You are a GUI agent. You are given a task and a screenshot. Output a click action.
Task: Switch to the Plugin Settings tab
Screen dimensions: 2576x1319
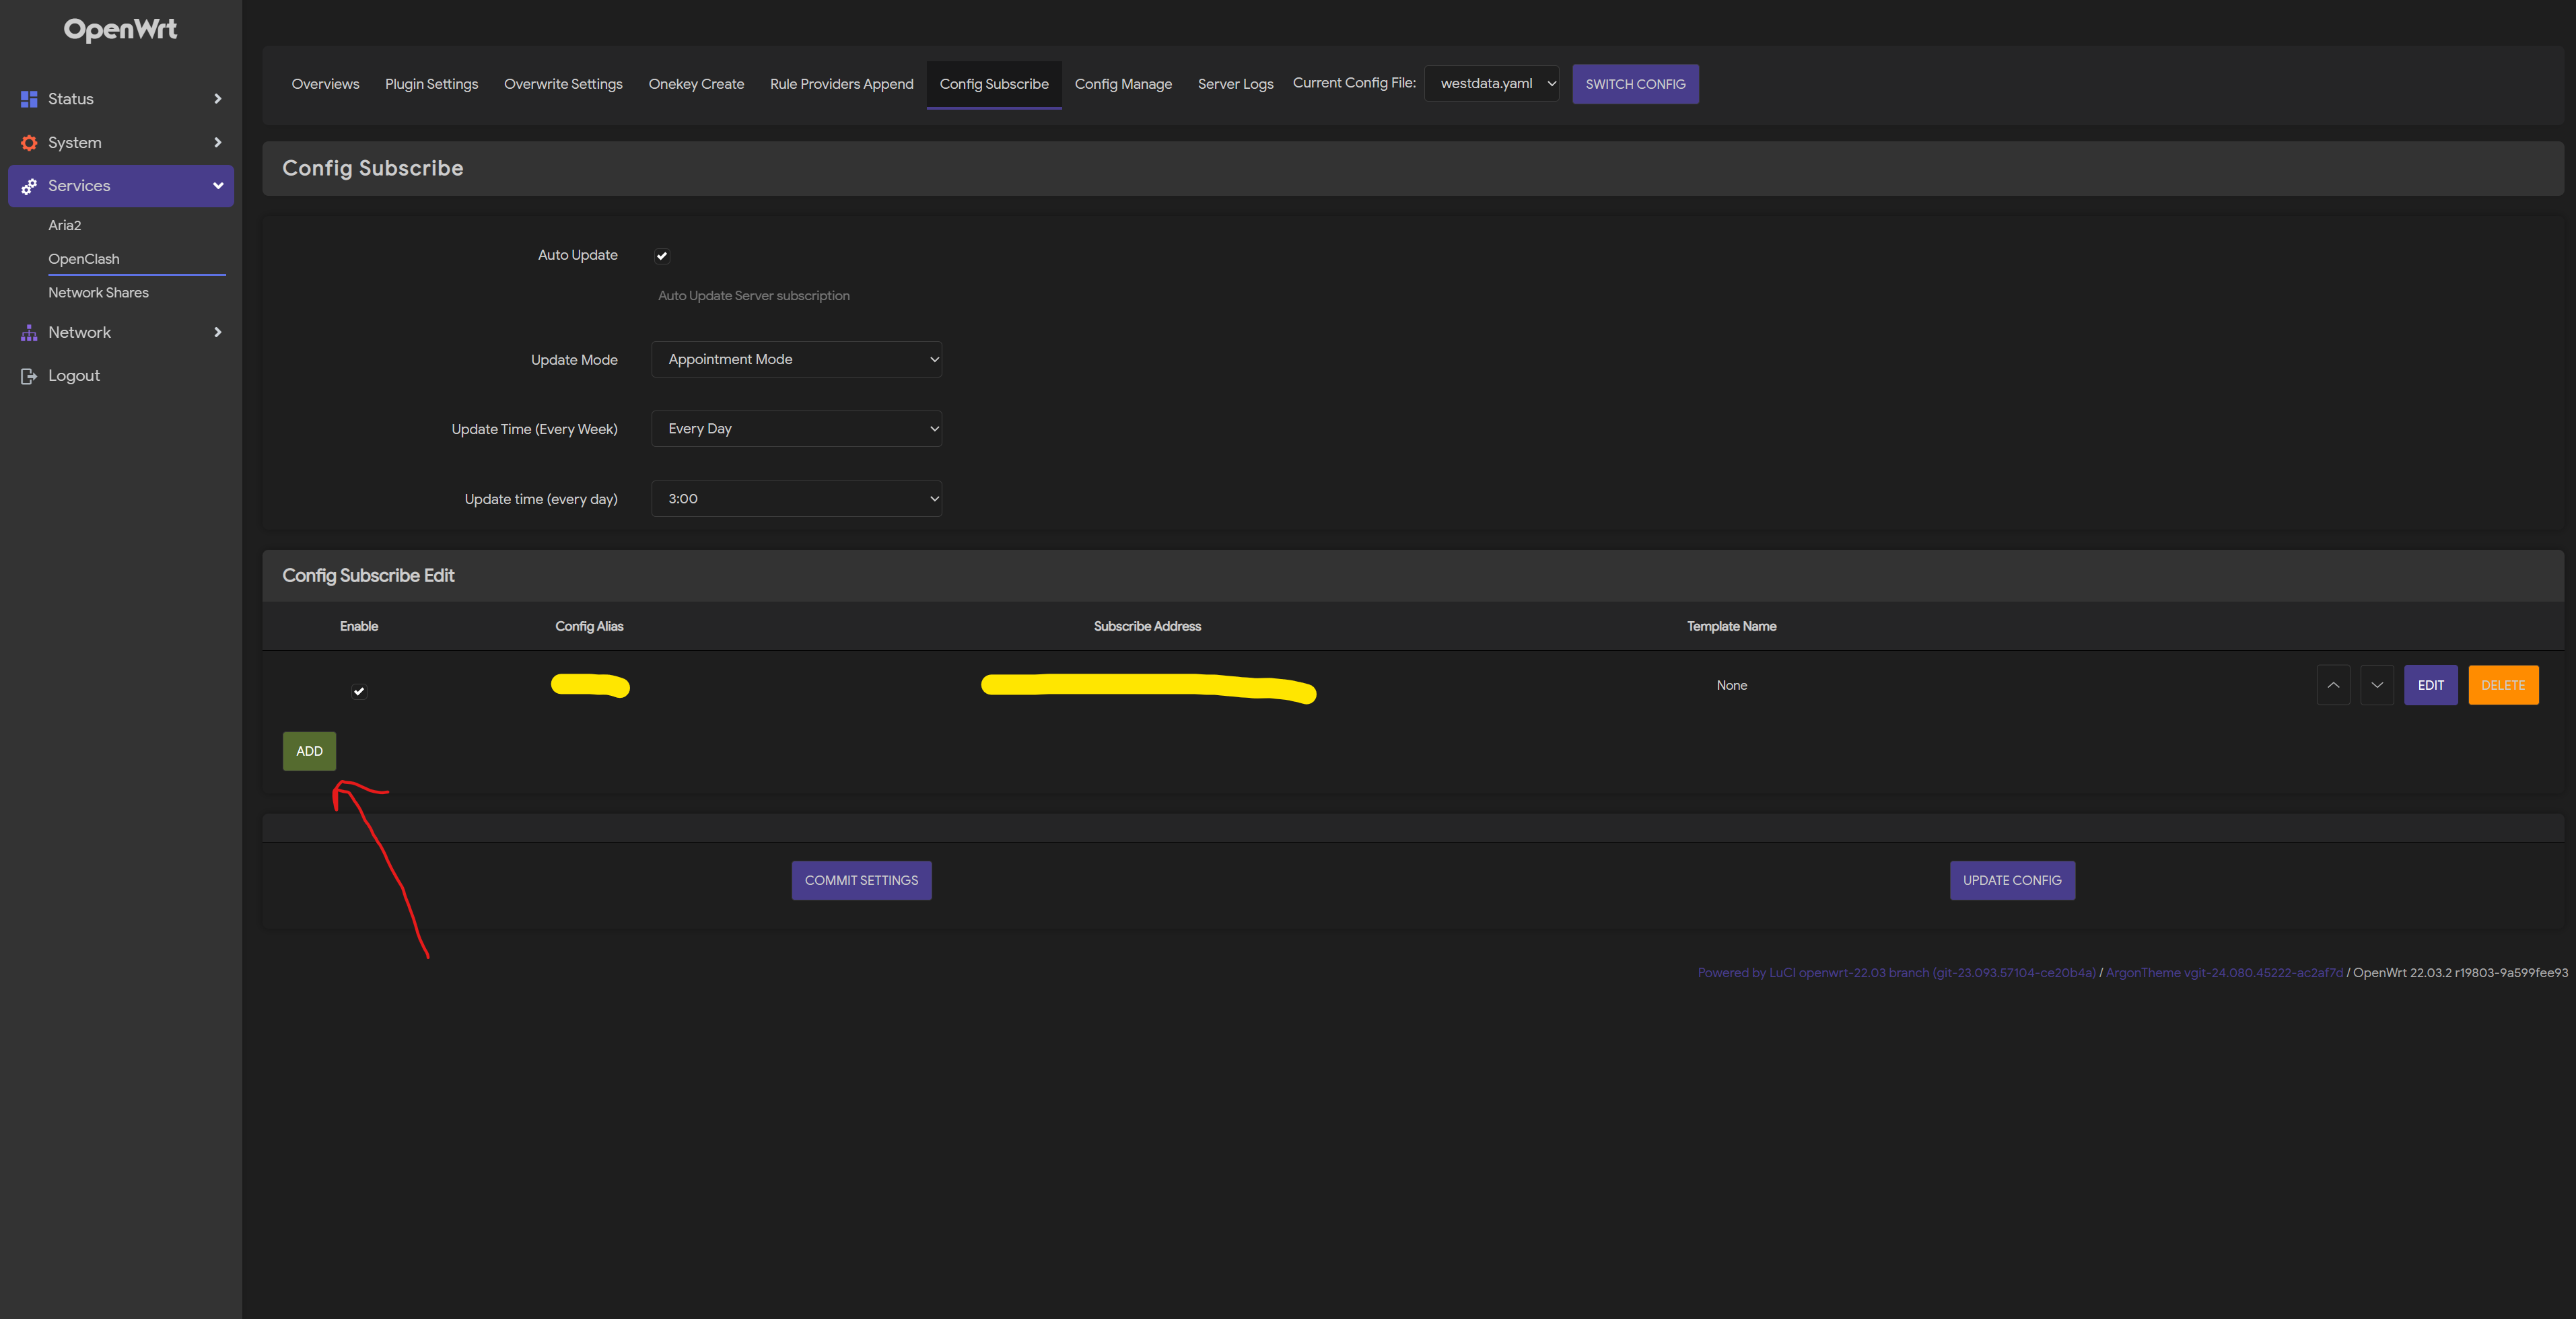click(x=431, y=84)
